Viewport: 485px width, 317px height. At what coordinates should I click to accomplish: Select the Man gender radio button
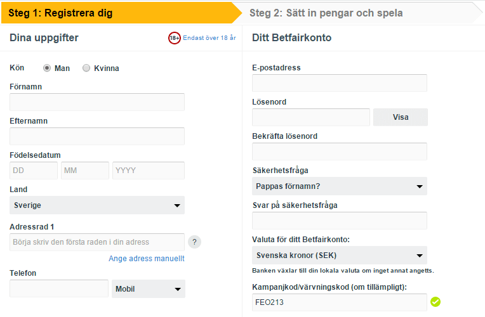pyautogui.click(x=47, y=68)
